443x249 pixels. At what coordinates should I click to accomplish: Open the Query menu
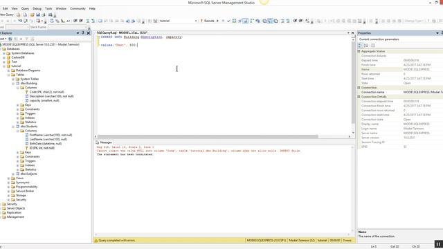(x=25, y=9)
